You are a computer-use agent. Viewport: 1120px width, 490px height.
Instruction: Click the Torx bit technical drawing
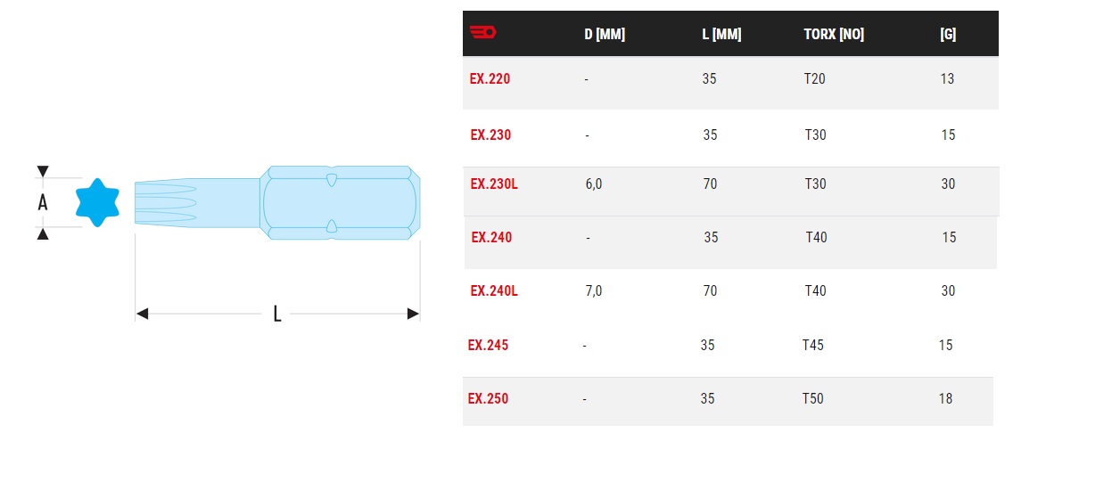click(x=277, y=202)
